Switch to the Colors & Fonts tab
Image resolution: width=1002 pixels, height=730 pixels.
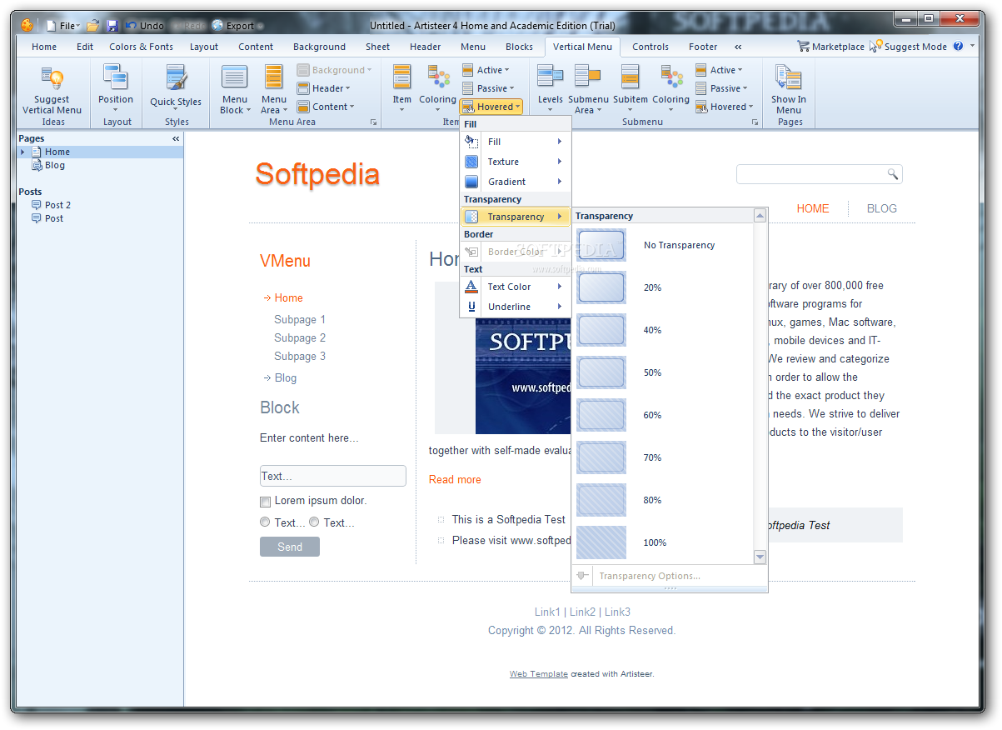coord(141,47)
